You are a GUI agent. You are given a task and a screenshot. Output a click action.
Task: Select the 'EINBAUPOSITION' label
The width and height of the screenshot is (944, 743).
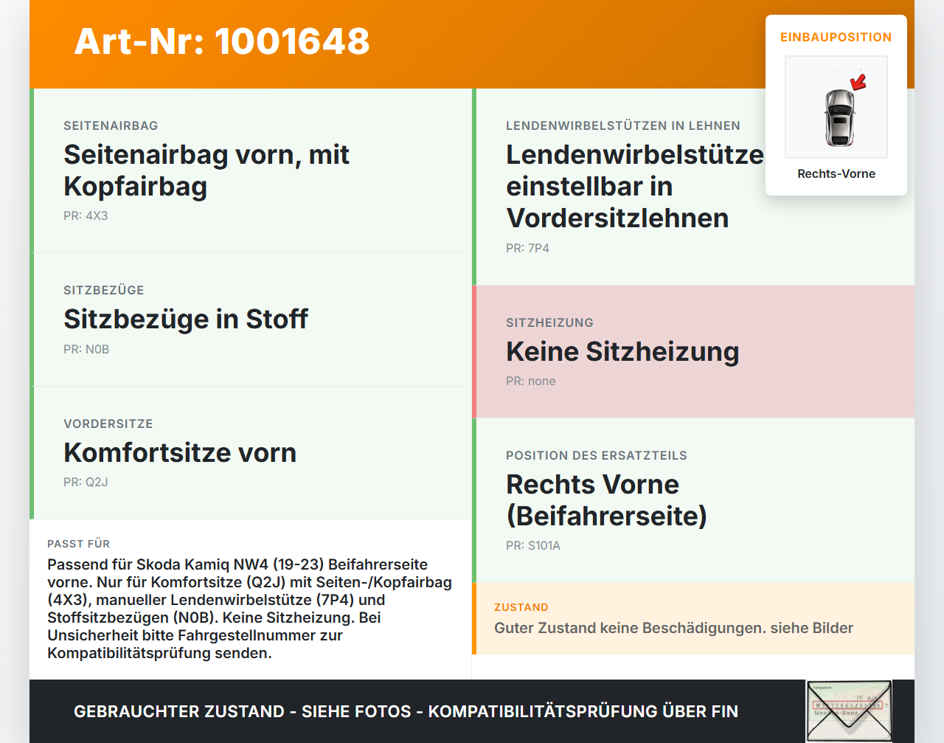(836, 37)
